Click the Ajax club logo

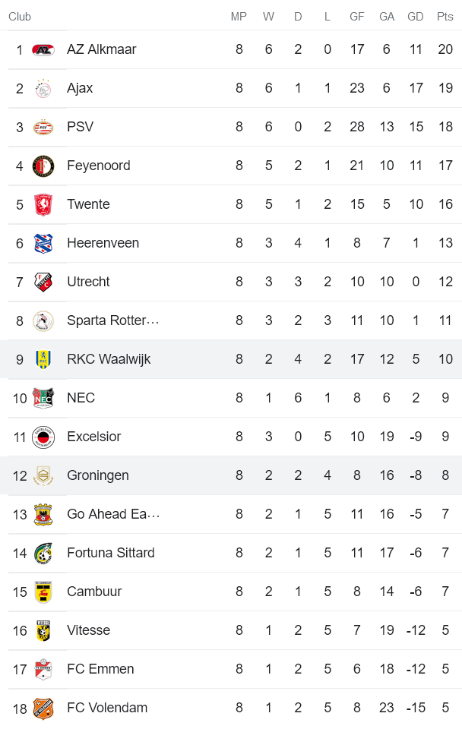tap(43, 89)
